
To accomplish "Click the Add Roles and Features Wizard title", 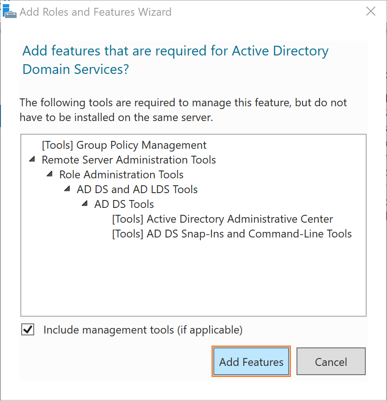I will point(95,12).
